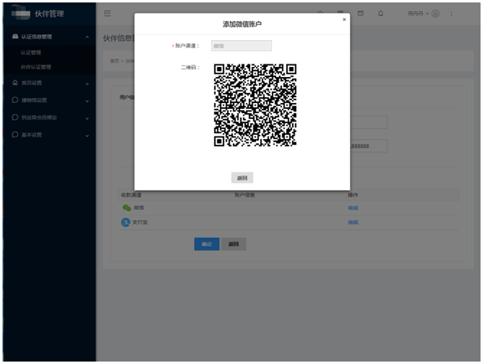
Task: Click the 账户信息 column header
Action: coord(244,195)
